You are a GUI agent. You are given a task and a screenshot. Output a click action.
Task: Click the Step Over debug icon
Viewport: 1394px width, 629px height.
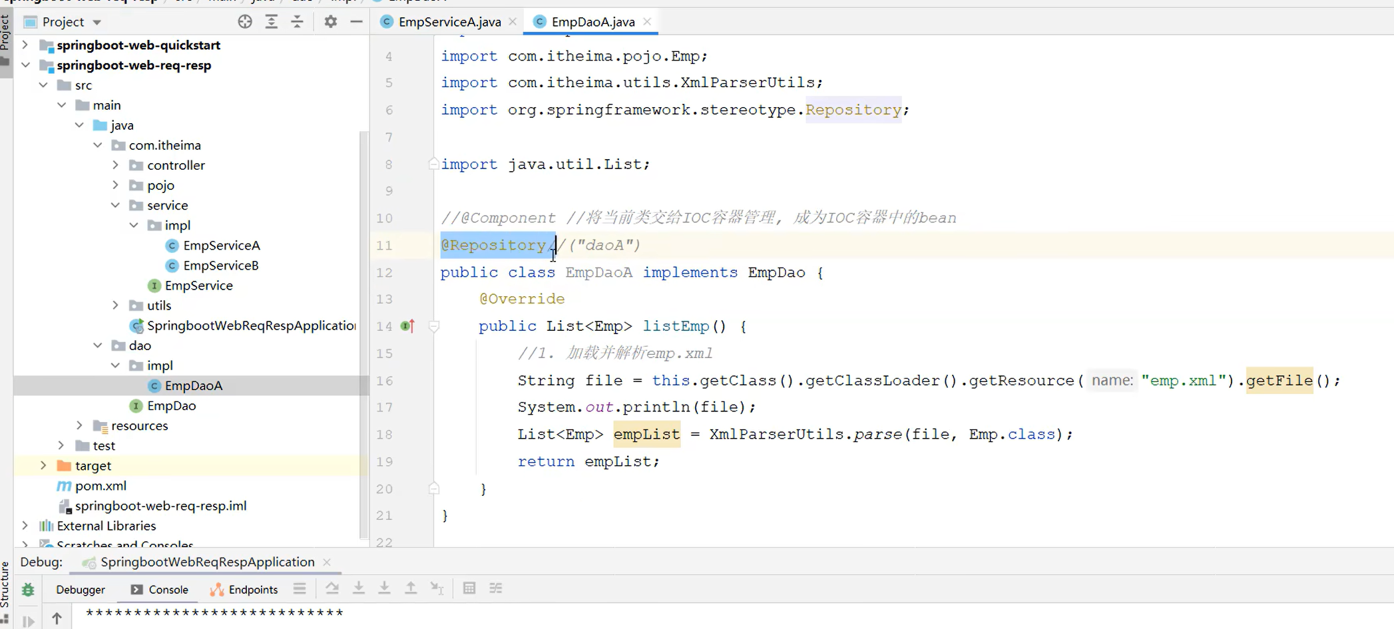click(x=332, y=588)
